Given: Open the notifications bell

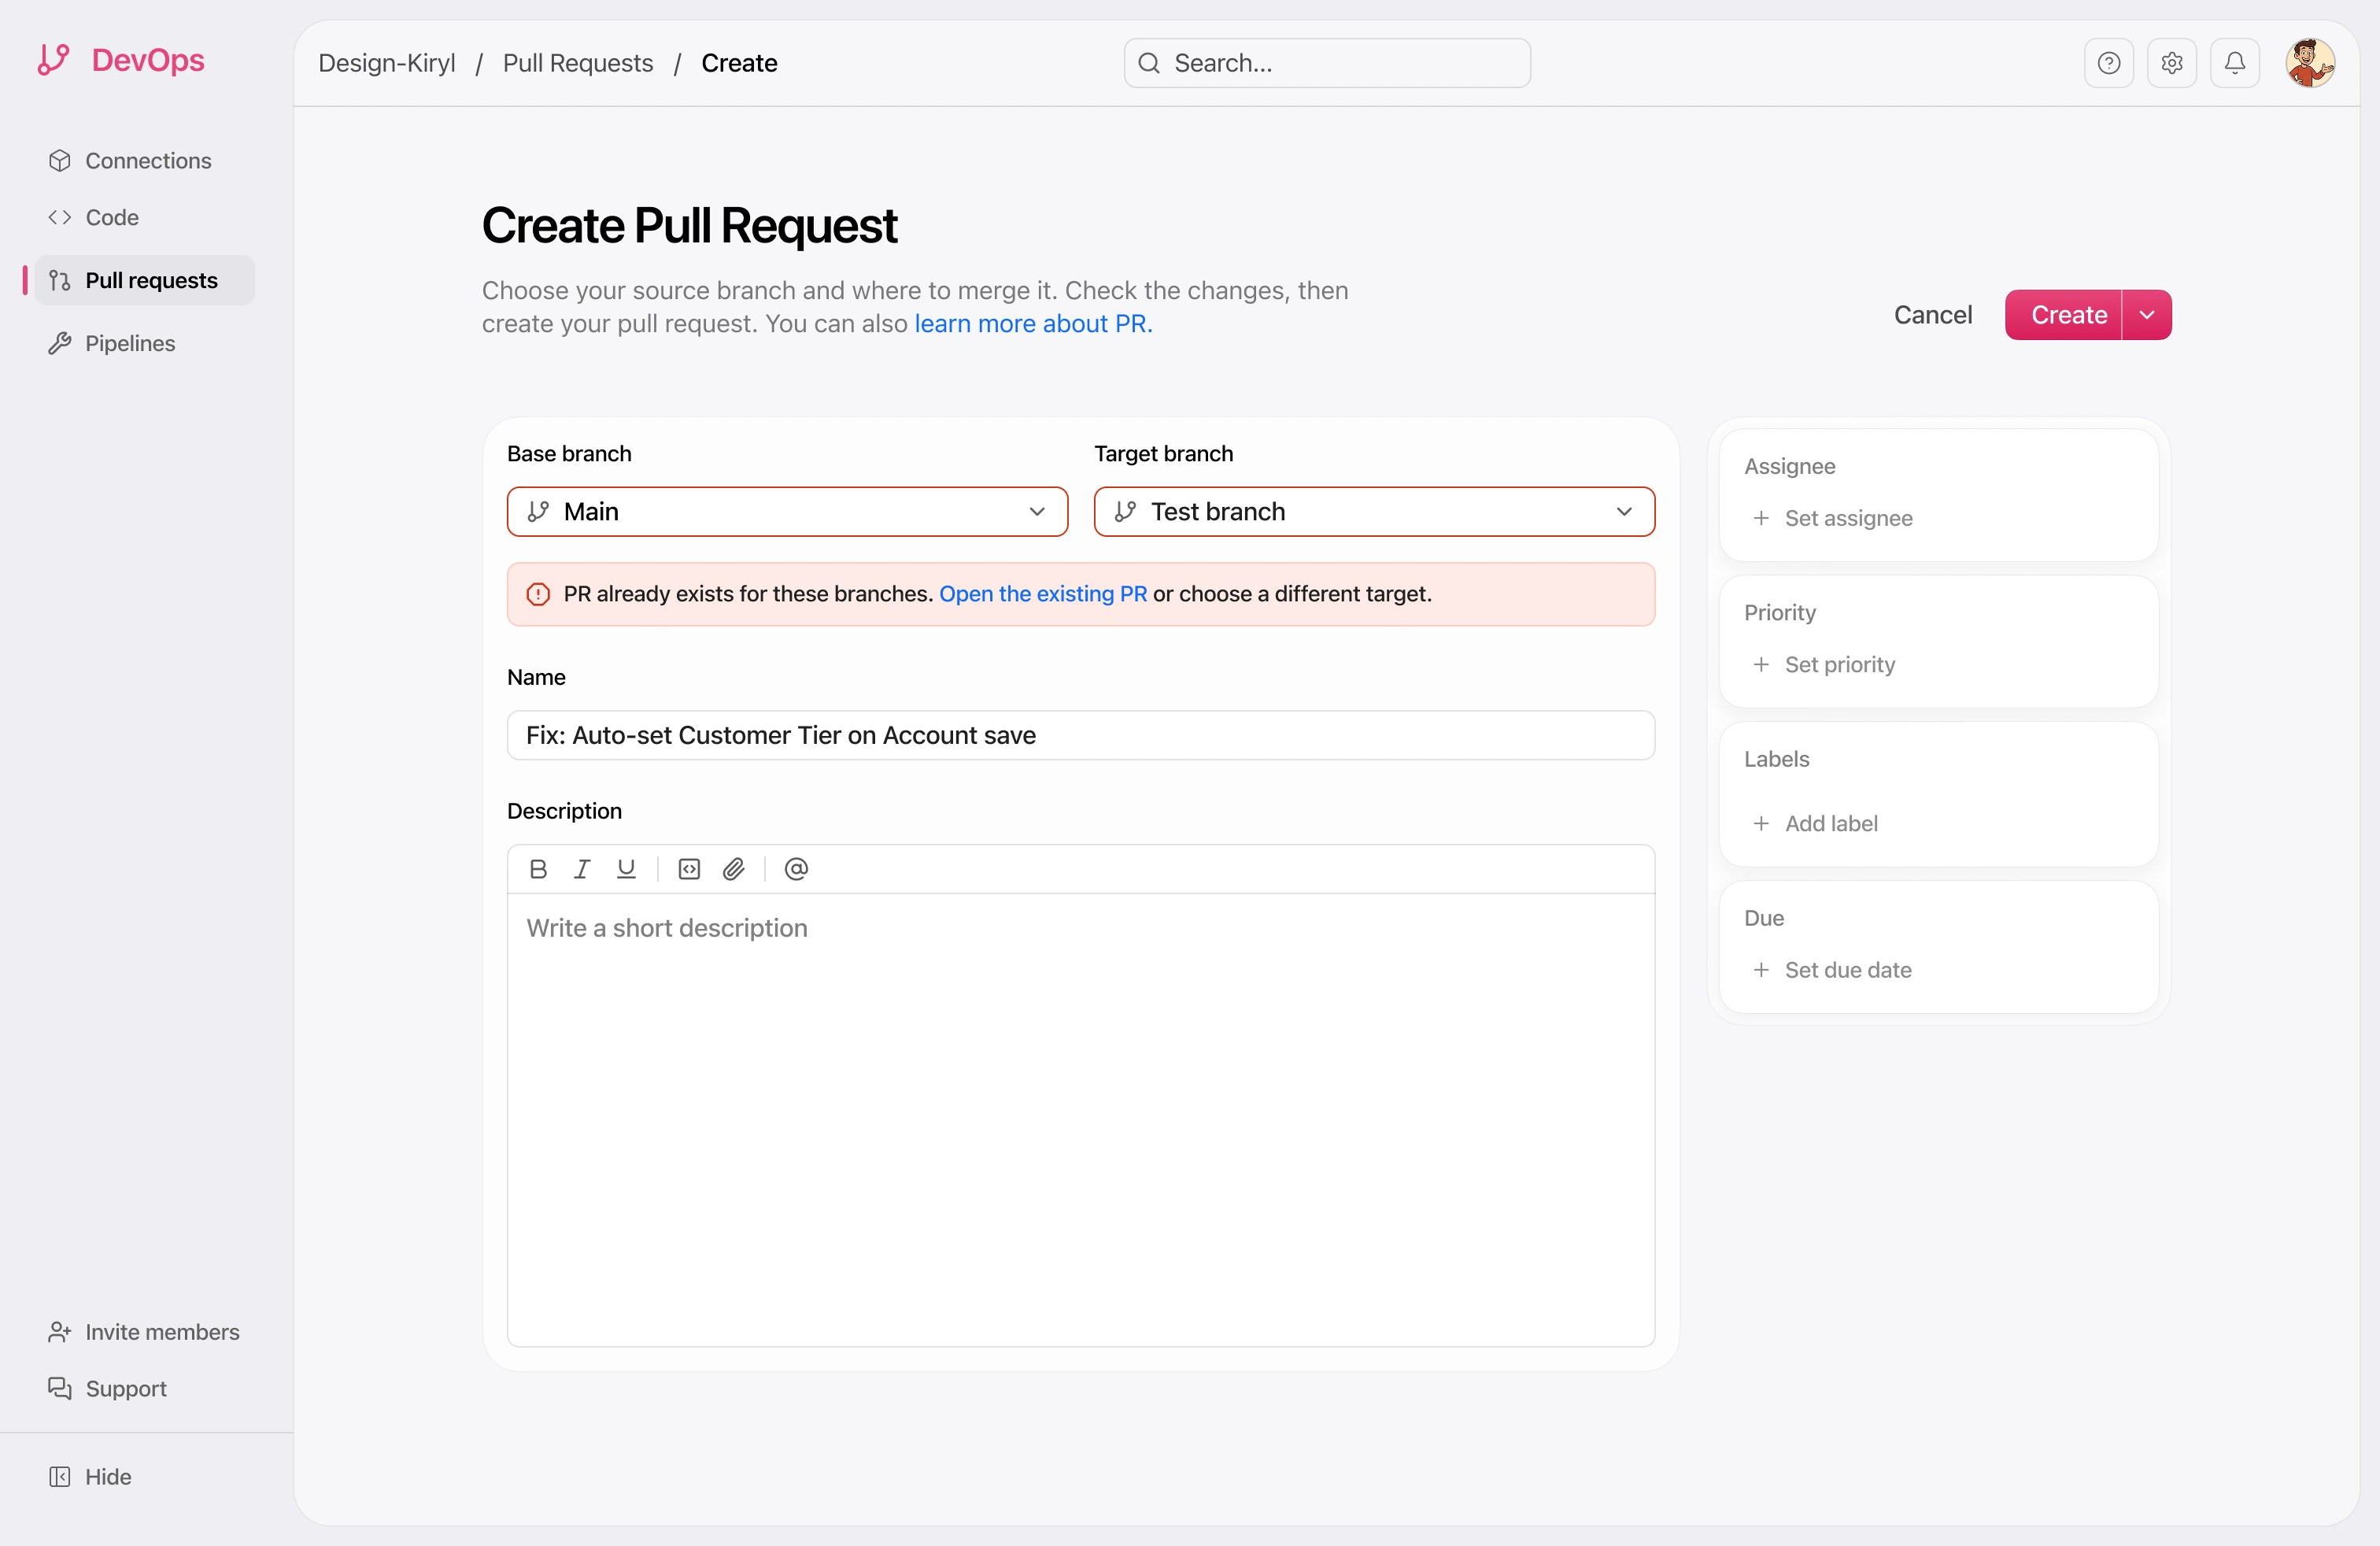Looking at the screenshot, I should 2234,63.
